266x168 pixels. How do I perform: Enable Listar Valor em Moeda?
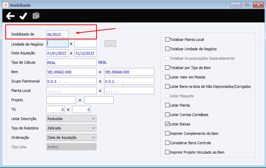click(x=167, y=77)
